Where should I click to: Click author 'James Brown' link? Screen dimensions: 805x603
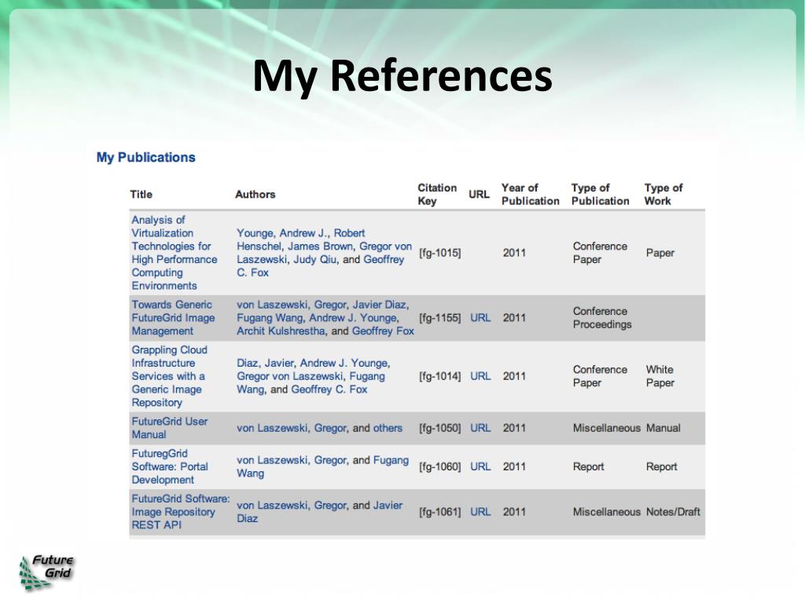(x=321, y=247)
